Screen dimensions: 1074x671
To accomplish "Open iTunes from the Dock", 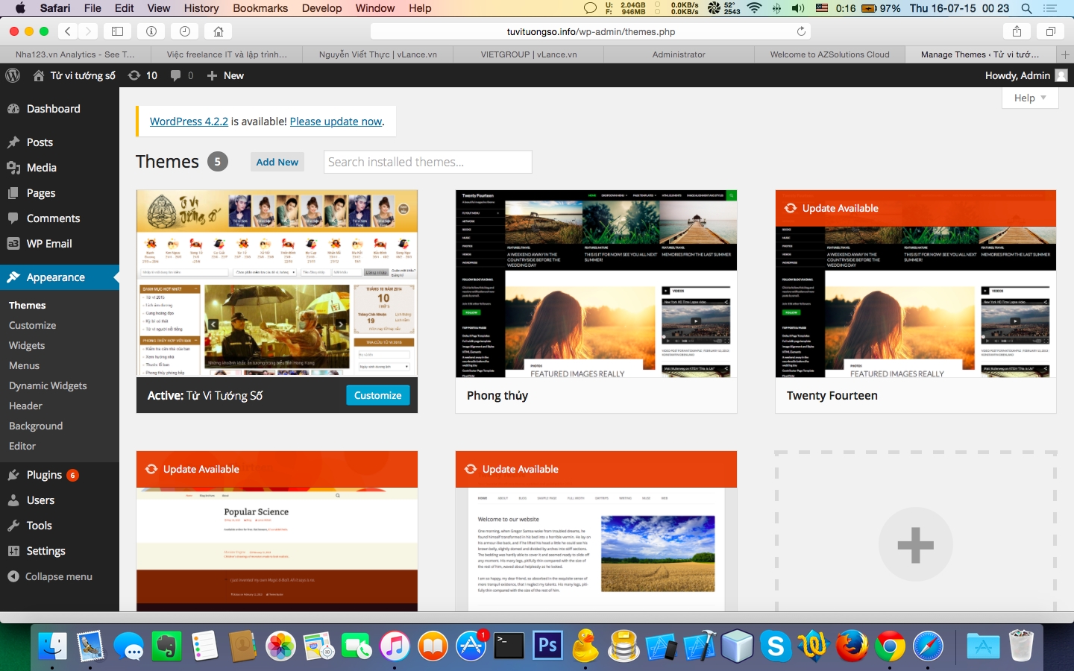I will pos(395,646).
